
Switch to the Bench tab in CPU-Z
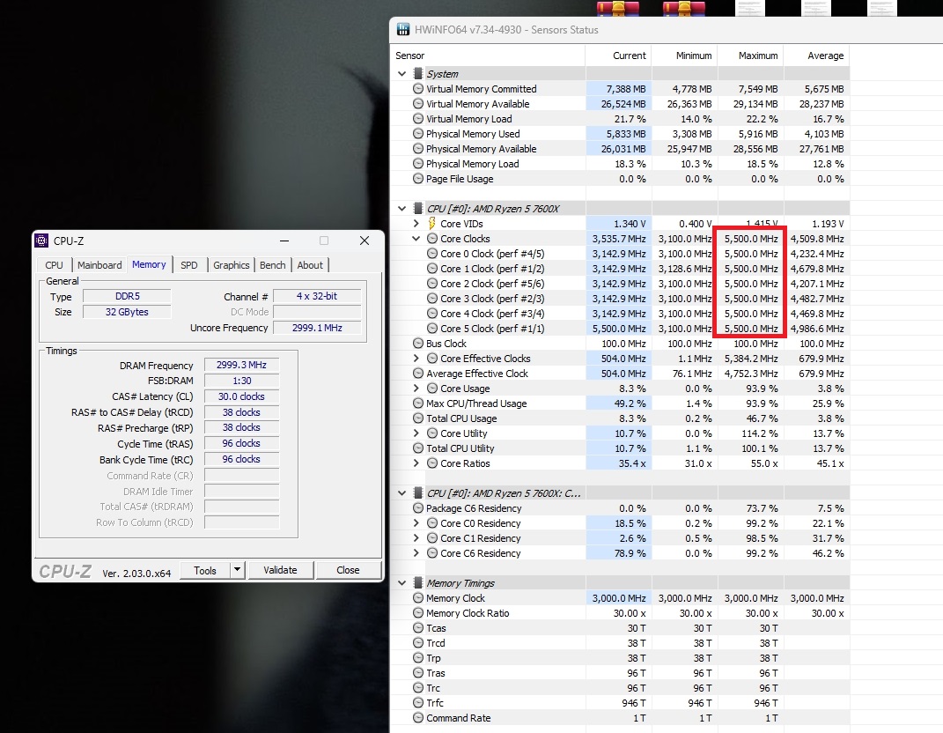point(273,265)
